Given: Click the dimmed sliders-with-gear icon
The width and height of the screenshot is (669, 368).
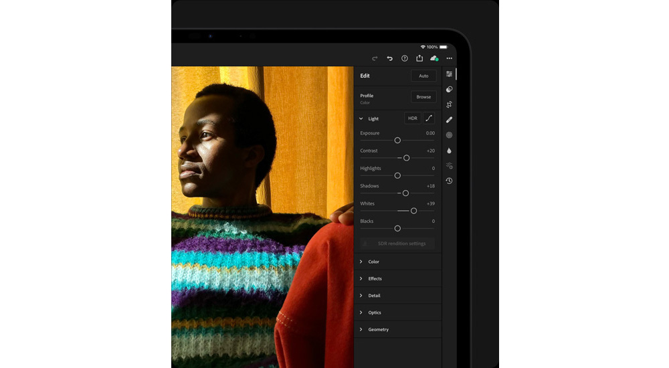Looking at the screenshot, I should point(450,166).
